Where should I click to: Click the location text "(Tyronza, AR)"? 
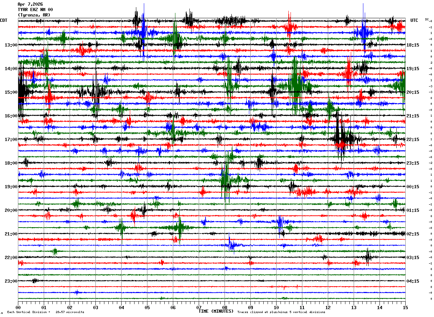(x=34, y=15)
